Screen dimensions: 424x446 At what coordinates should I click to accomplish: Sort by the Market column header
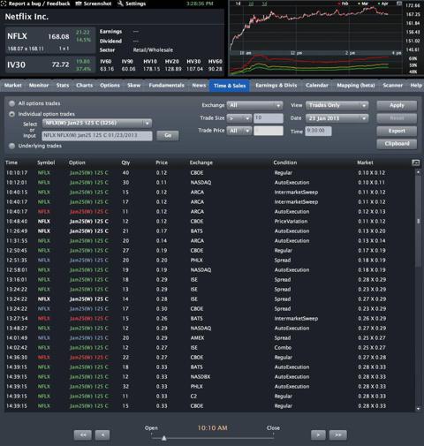tap(365, 163)
